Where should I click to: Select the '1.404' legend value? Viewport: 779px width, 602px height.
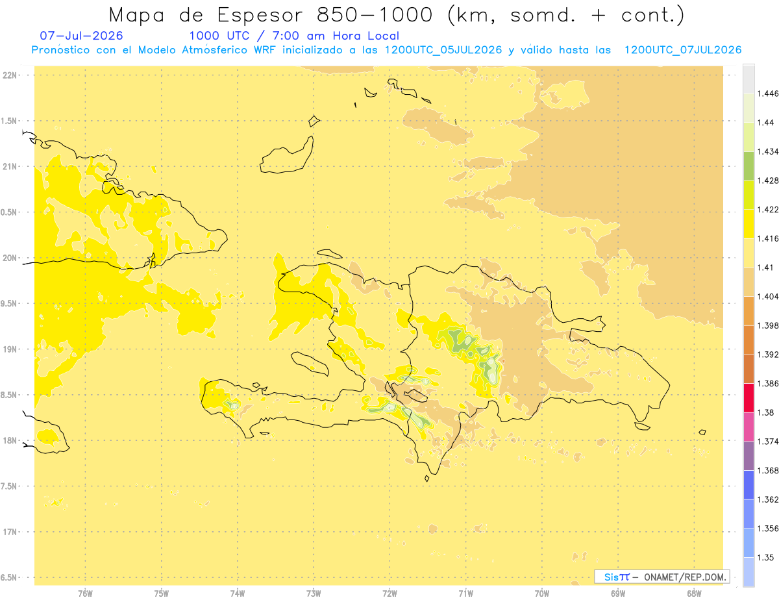pyautogui.click(x=768, y=296)
